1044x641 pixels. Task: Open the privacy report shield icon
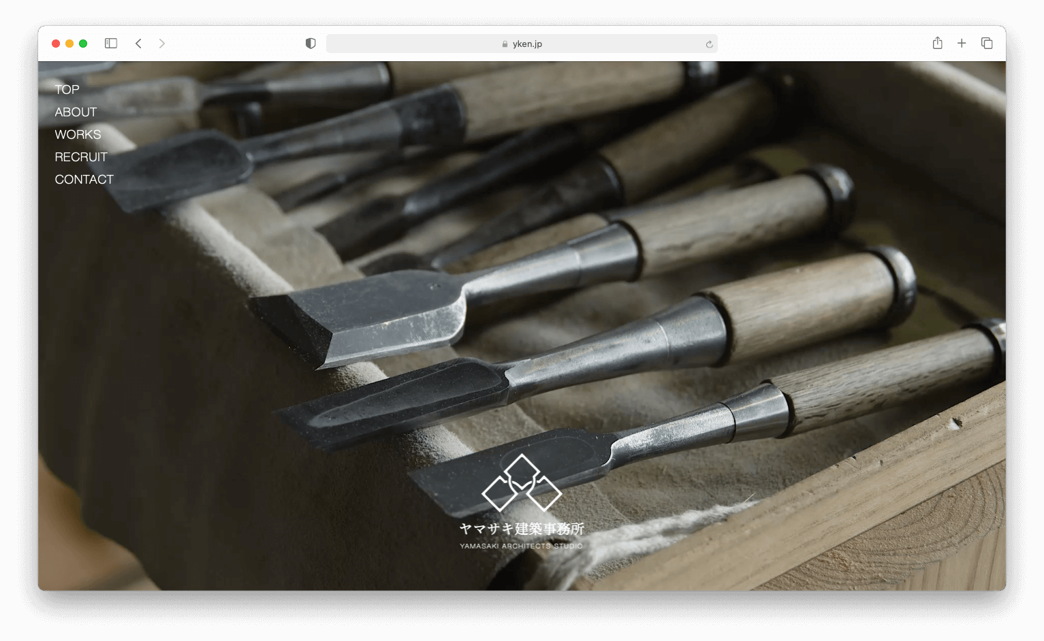[311, 44]
